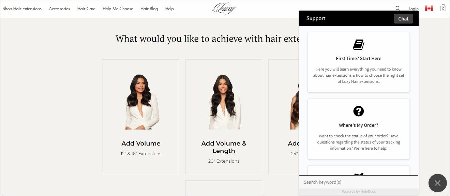Open Help Me Choose menu
The width and height of the screenshot is (450, 196).
coord(118,9)
